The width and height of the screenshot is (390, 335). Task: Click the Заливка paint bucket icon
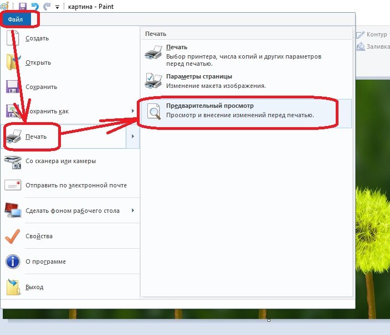pos(361,46)
